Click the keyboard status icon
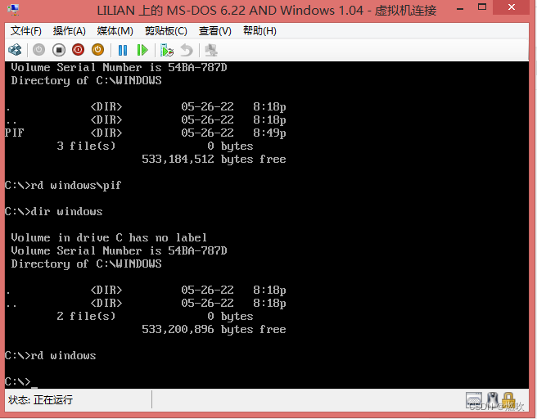The width and height of the screenshot is (537, 419). tap(474, 399)
